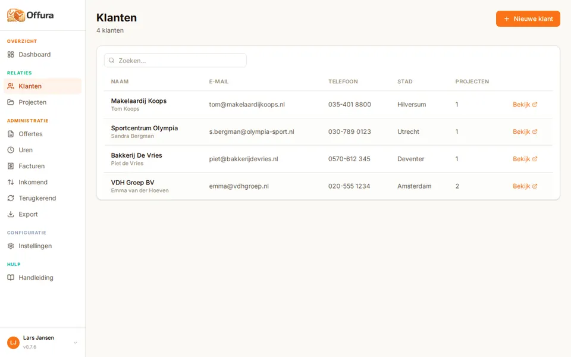Click the VDH Groep BV customer name

(133, 183)
